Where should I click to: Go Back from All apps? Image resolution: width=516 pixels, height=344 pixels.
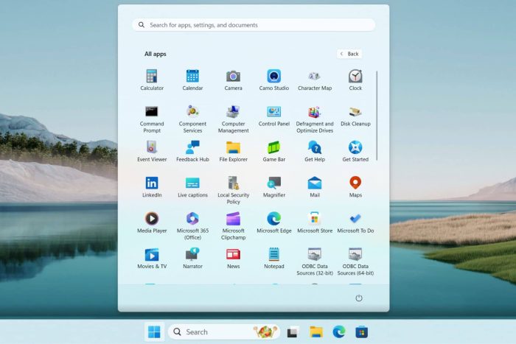[349, 54]
